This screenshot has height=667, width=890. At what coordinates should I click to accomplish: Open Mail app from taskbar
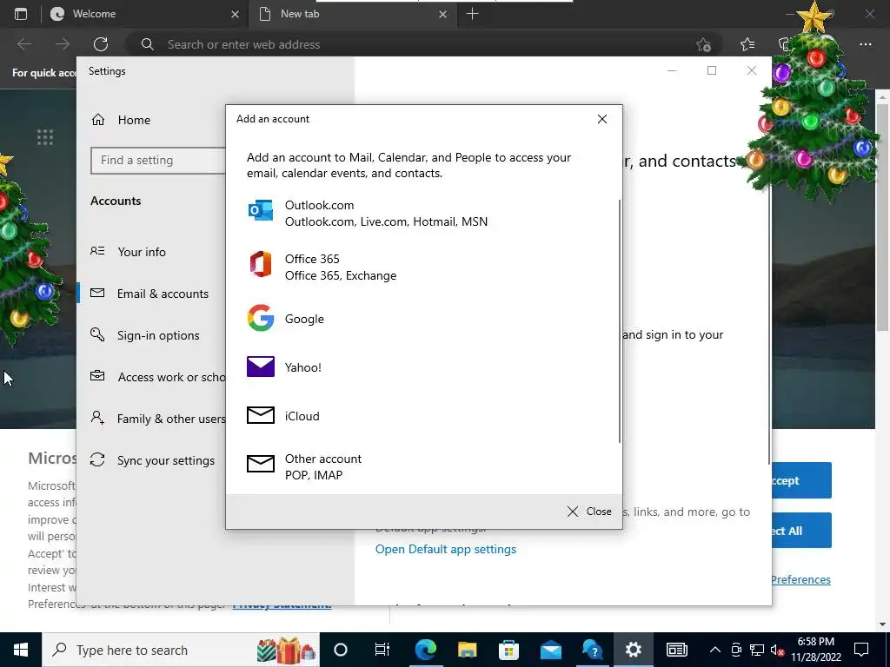point(550,650)
